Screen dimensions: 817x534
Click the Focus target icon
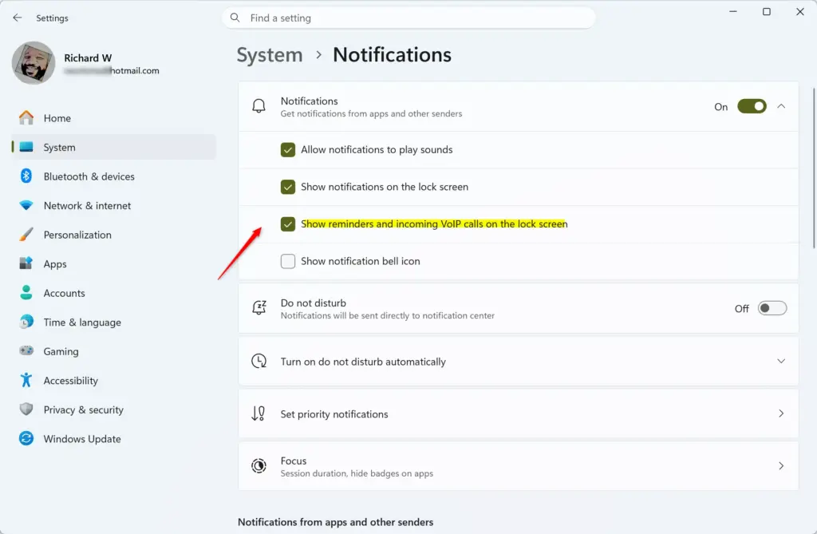coord(259,465)
